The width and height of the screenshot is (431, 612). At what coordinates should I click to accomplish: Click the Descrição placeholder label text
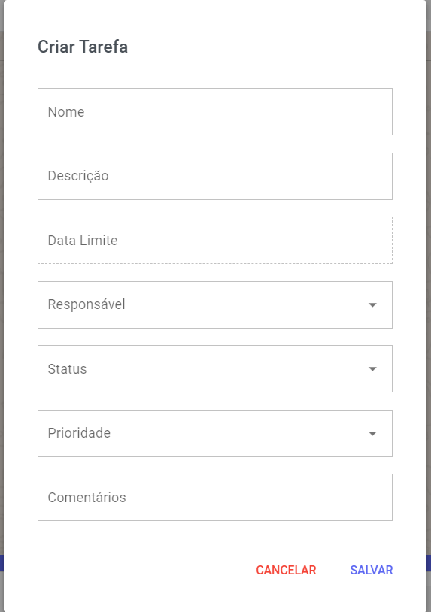coord(78,176)
